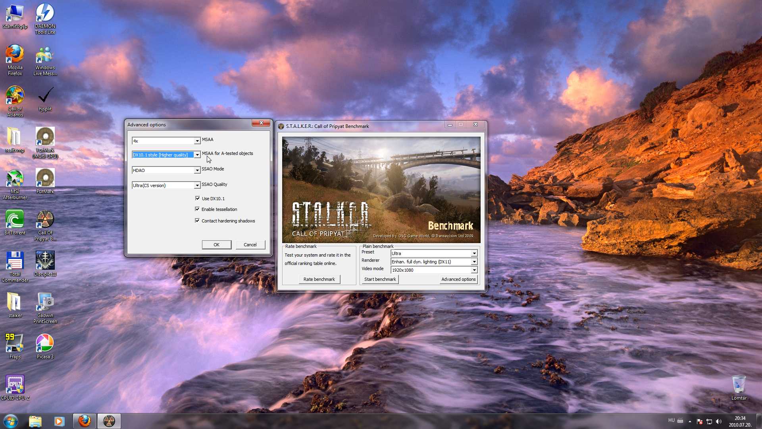Viewport: 762px width, 429px height.
Task: Click the Show desktop strip
Action: (x=759, y=421)
